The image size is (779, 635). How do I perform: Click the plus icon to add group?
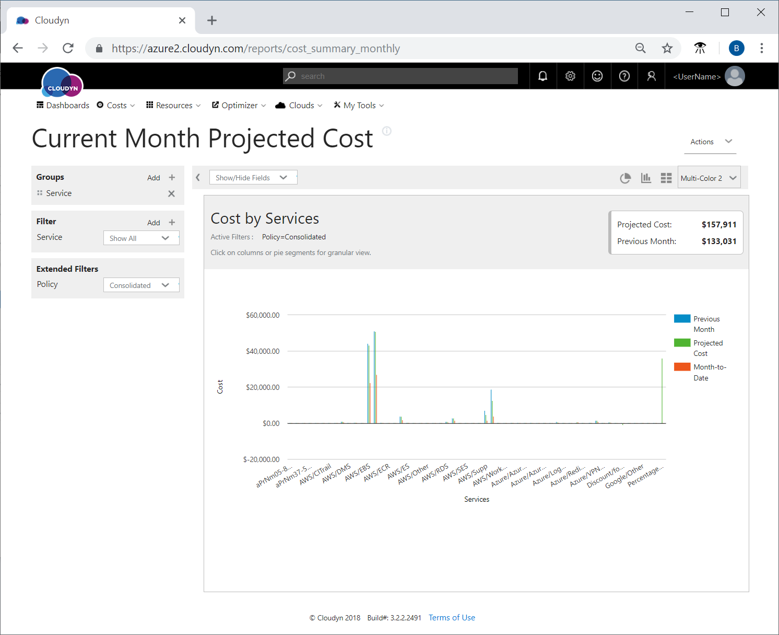pyautogui.click(x=172, y=178)
